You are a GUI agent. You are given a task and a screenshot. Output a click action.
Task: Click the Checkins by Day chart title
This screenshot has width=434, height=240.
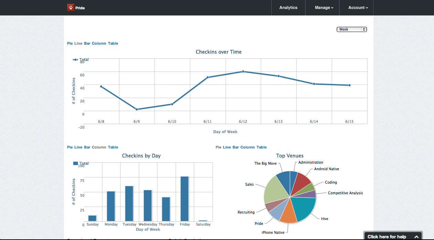pyautogui.click(x=141, y=156)
